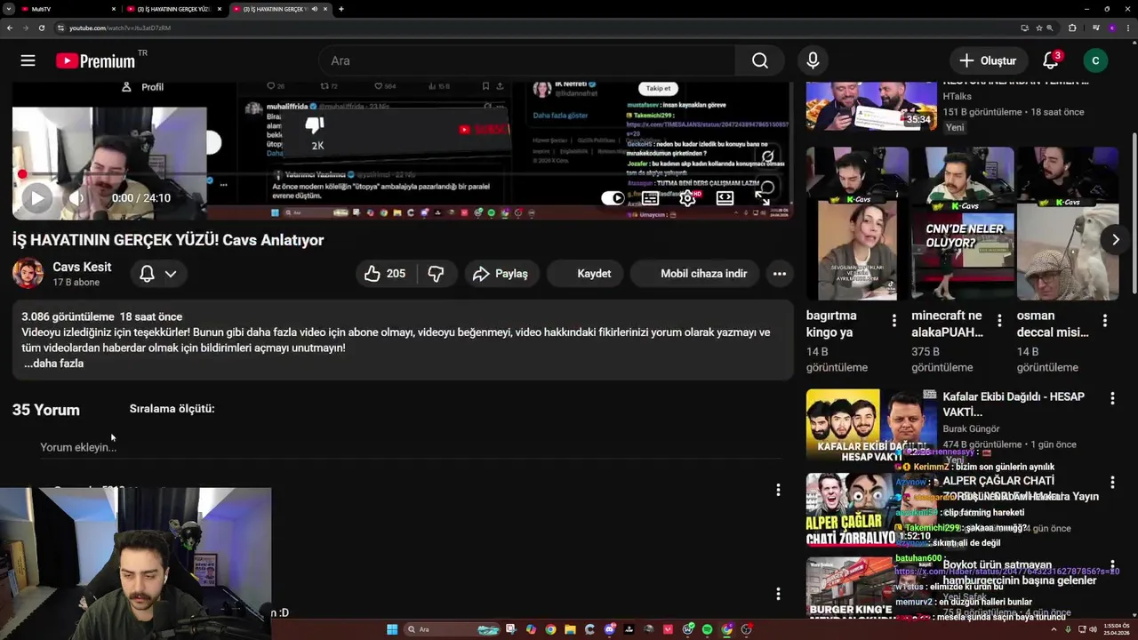The image size is (1138, 640).
Task: Open Spotify from the Windows taskbar
Action: pyautogui.click(x=707, y=629)
